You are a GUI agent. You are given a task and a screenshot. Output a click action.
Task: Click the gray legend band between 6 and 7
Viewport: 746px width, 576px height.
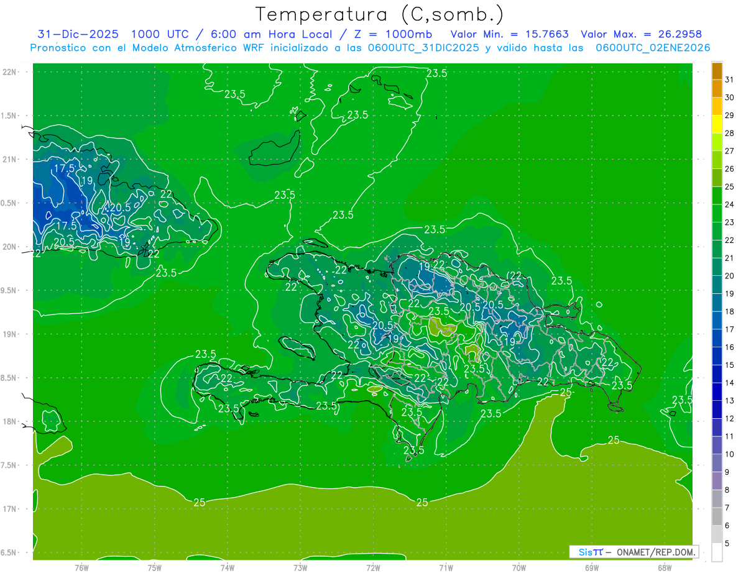717,518
